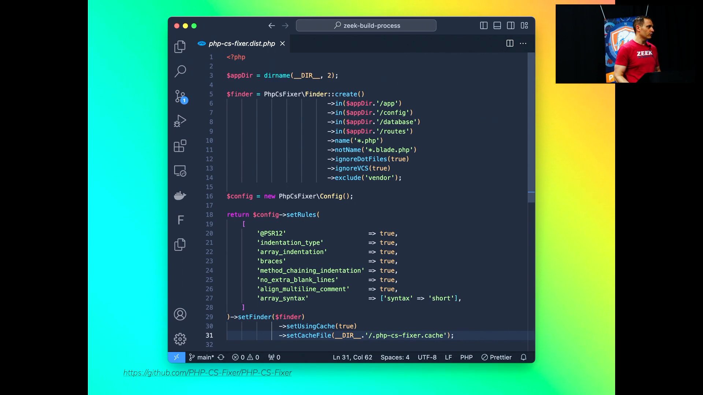The width and height of the screenshot is (703, 395).
Task: Open the PHP-CS-Fixer GitHub link
Action: point(207,373)
